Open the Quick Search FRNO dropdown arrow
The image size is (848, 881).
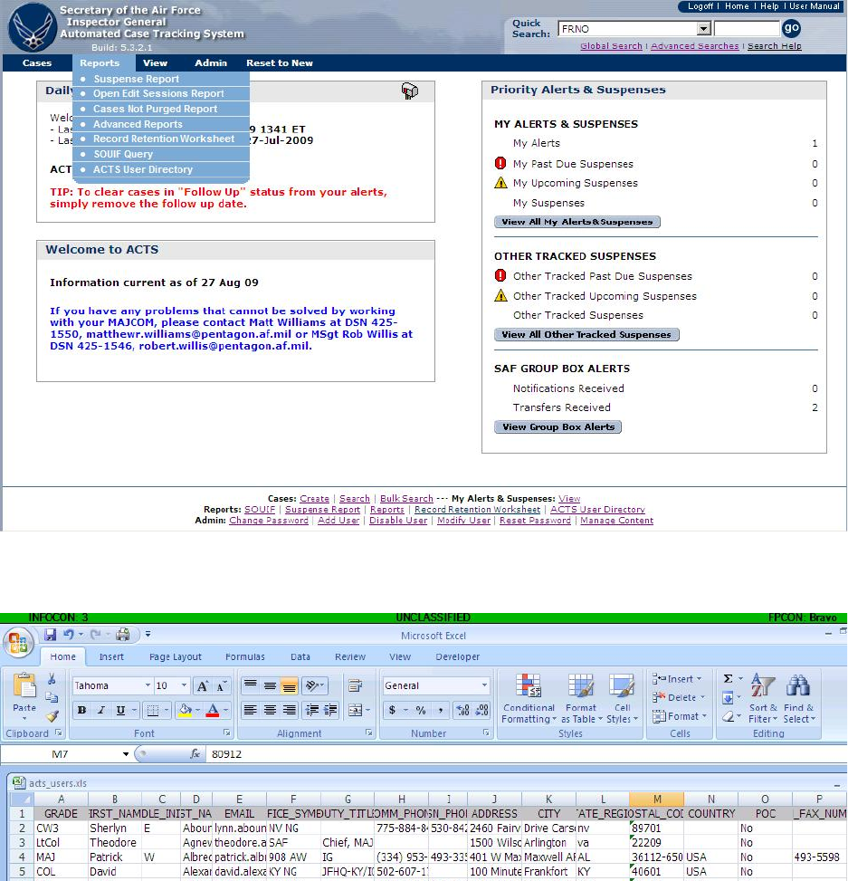click(703, 29)
